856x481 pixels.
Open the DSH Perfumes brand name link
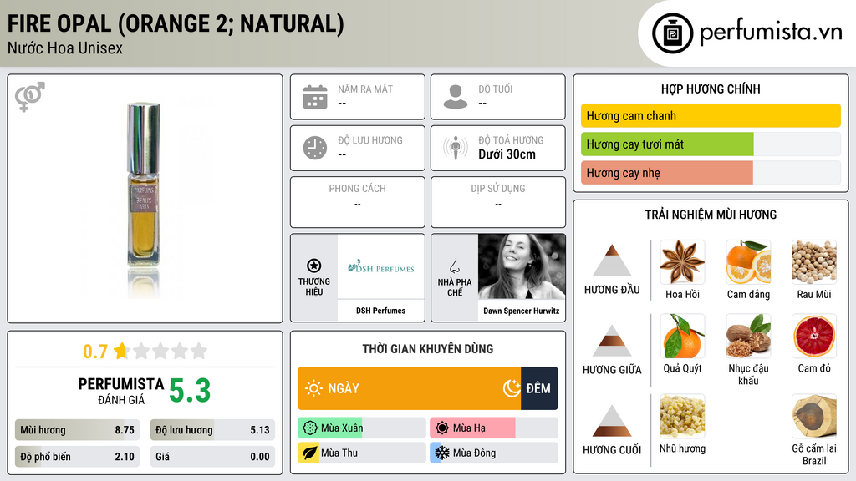click(380, 311)
